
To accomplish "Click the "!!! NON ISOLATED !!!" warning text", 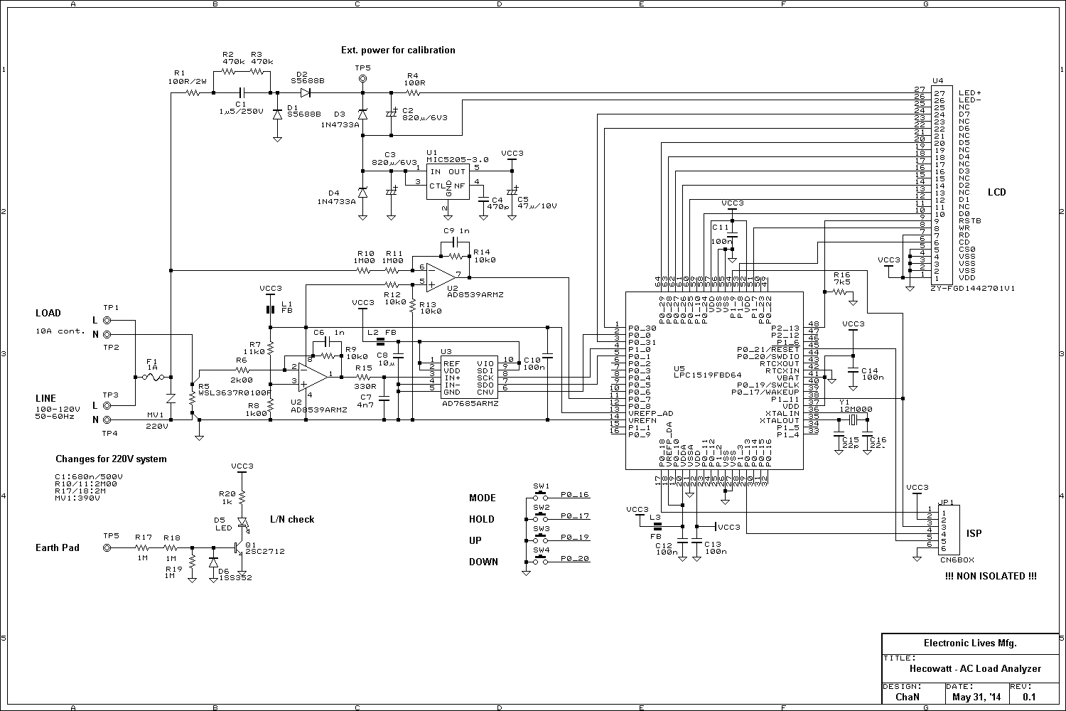I will coord(990,577).
